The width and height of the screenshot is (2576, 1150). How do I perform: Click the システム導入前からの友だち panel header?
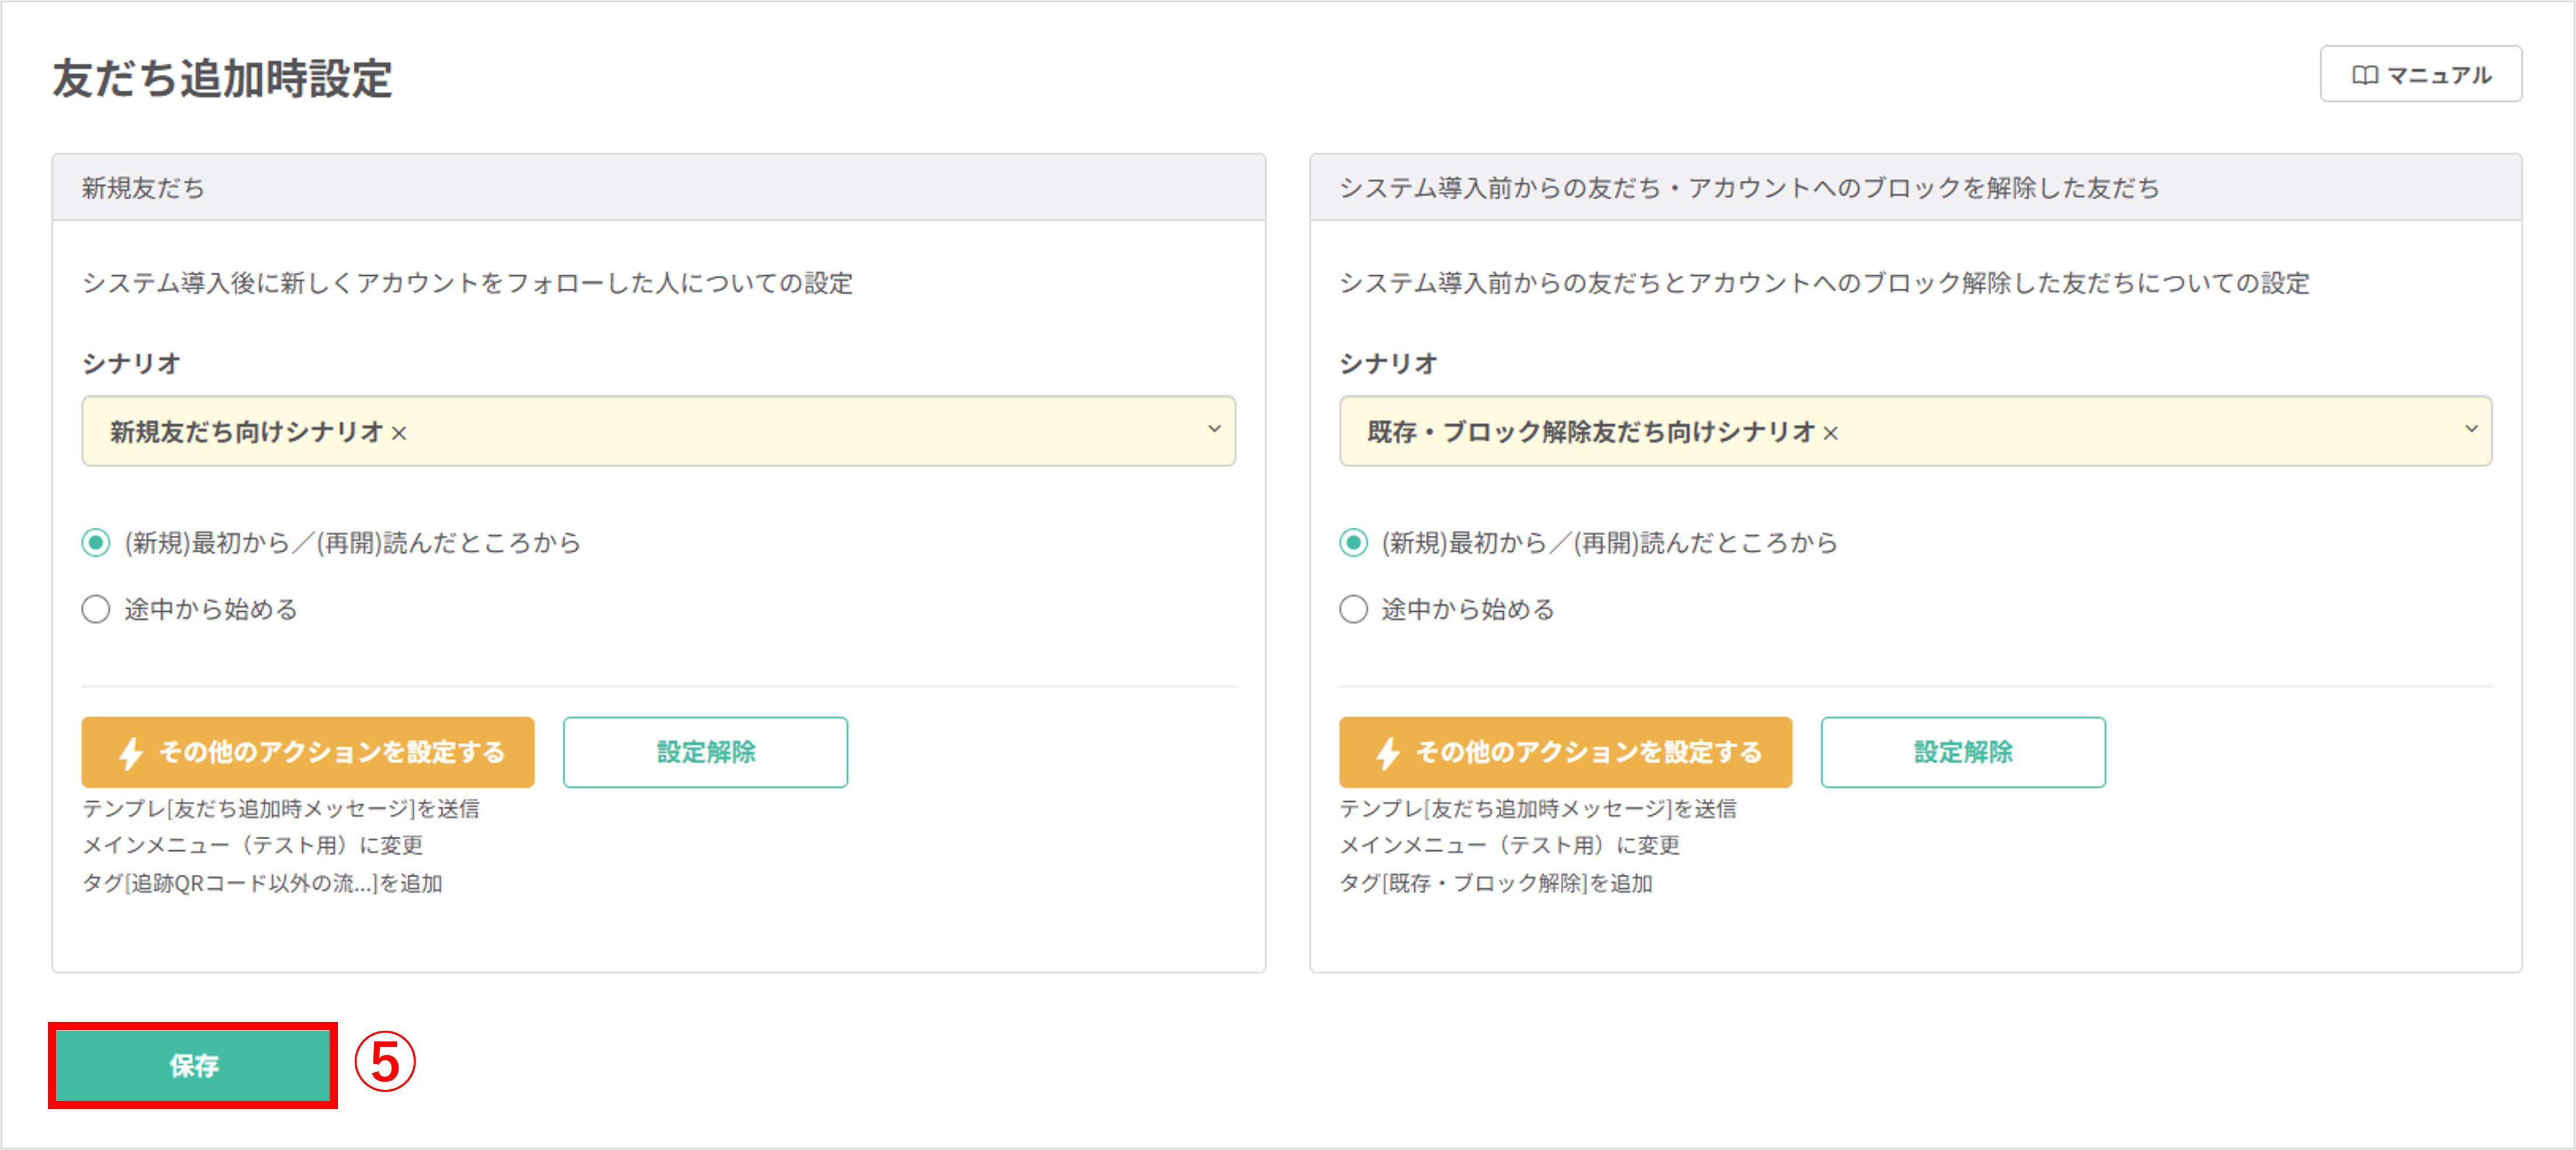(1916, 187)
